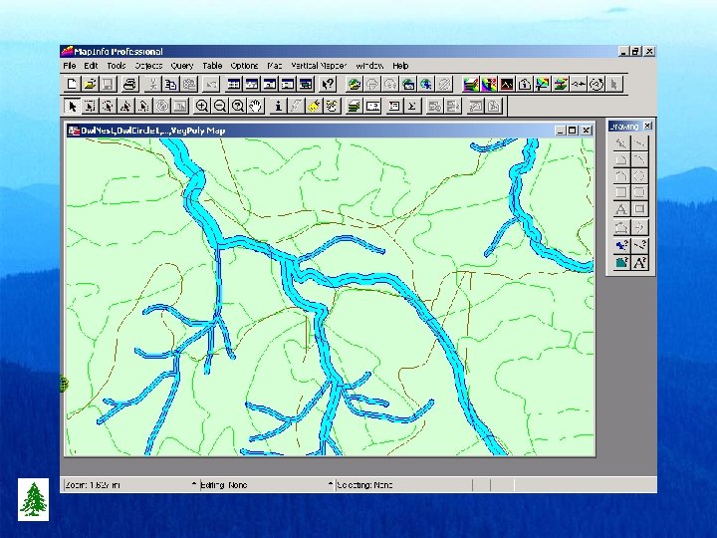
Task: Maximize the VegPoly Map window
Action: 573,131
